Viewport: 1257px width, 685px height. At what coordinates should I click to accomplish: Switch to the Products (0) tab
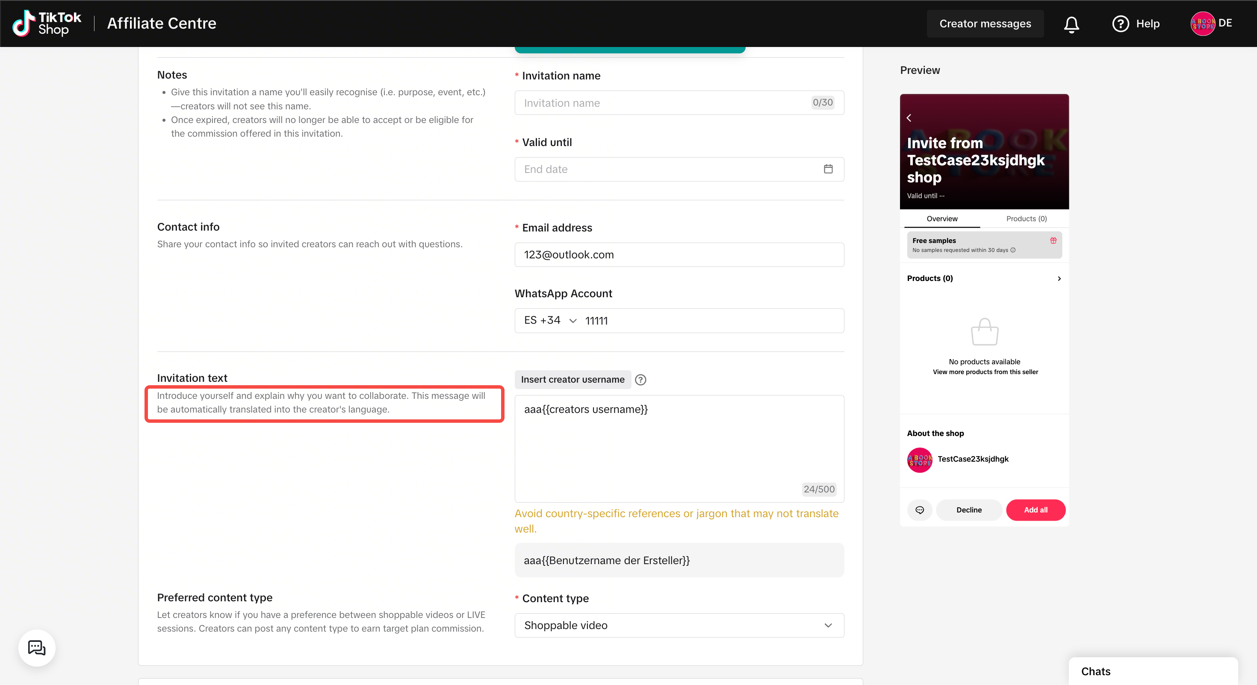point(1026,219)
